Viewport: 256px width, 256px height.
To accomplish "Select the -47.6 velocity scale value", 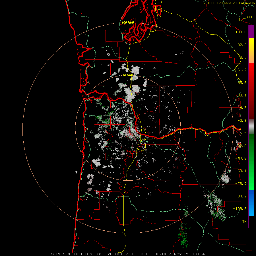I will pos(241,158).
